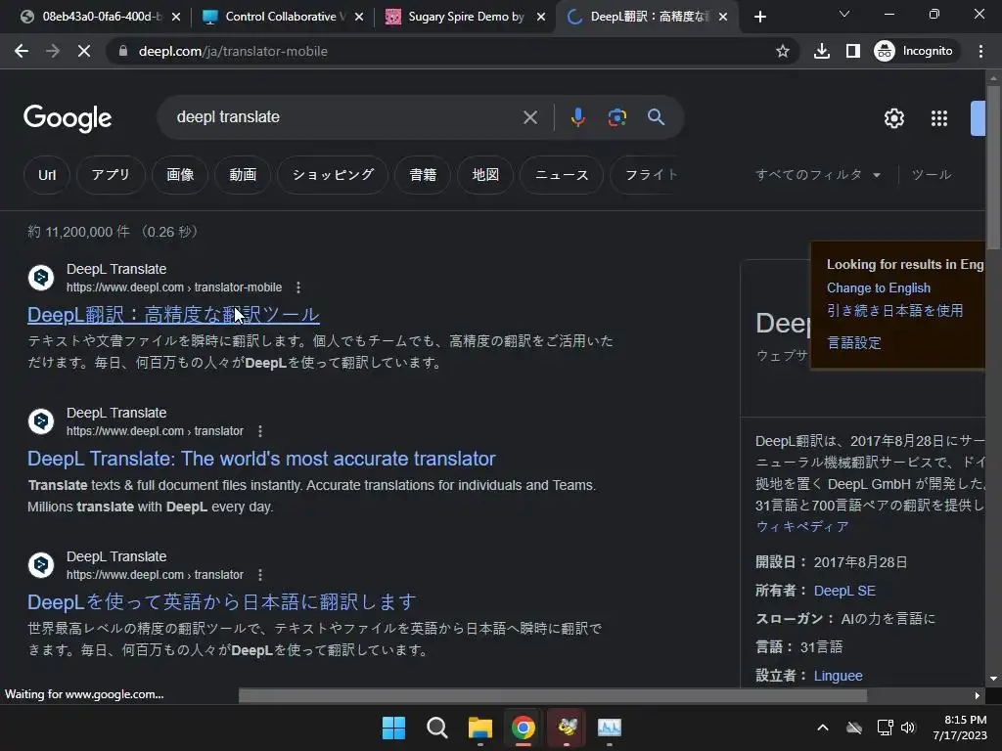Click DeepL favicon of translator-mobile result
Screen dimensions: 1002x751
(41, 278)
